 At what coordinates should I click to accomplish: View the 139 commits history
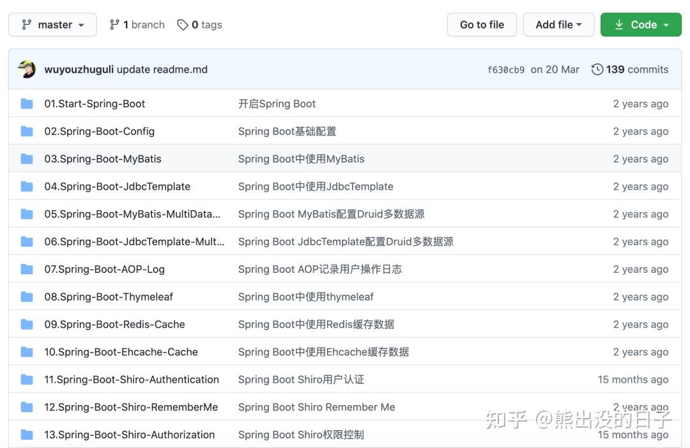click(637, 69)
